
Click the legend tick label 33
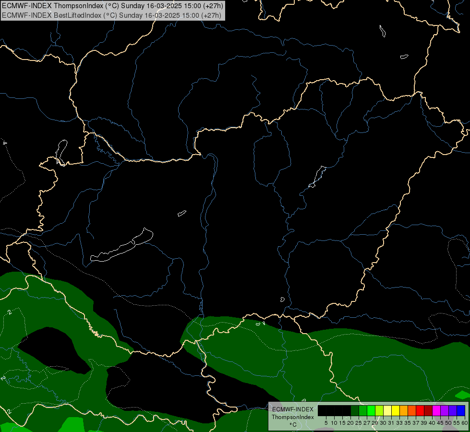pos(399,423)
